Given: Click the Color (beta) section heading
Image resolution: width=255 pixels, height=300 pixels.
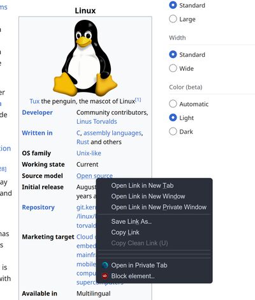Looking at the screenshot, I should [x=186, y=87].
